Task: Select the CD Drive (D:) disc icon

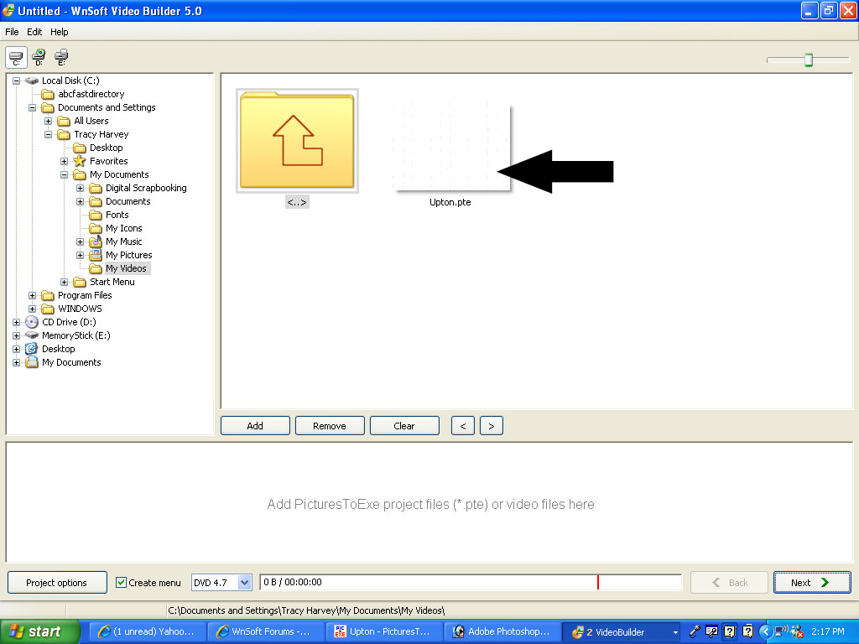Action: pos(32,322)
